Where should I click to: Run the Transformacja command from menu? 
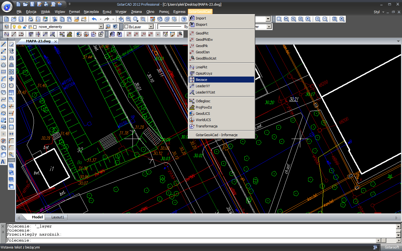(x=221, y=126)
